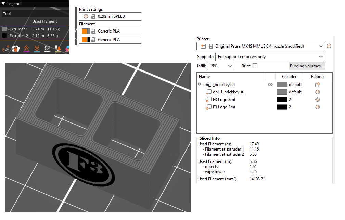Click the Used Filament (g) value 17.49
The image size is (345, 220).
(x=254, y=144)
